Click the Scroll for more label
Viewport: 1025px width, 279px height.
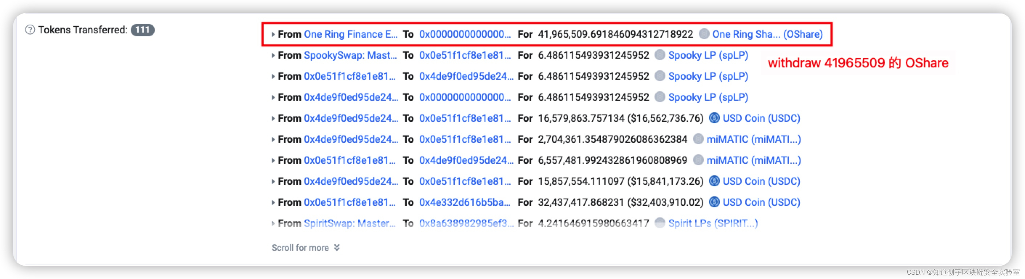[300, 247]
